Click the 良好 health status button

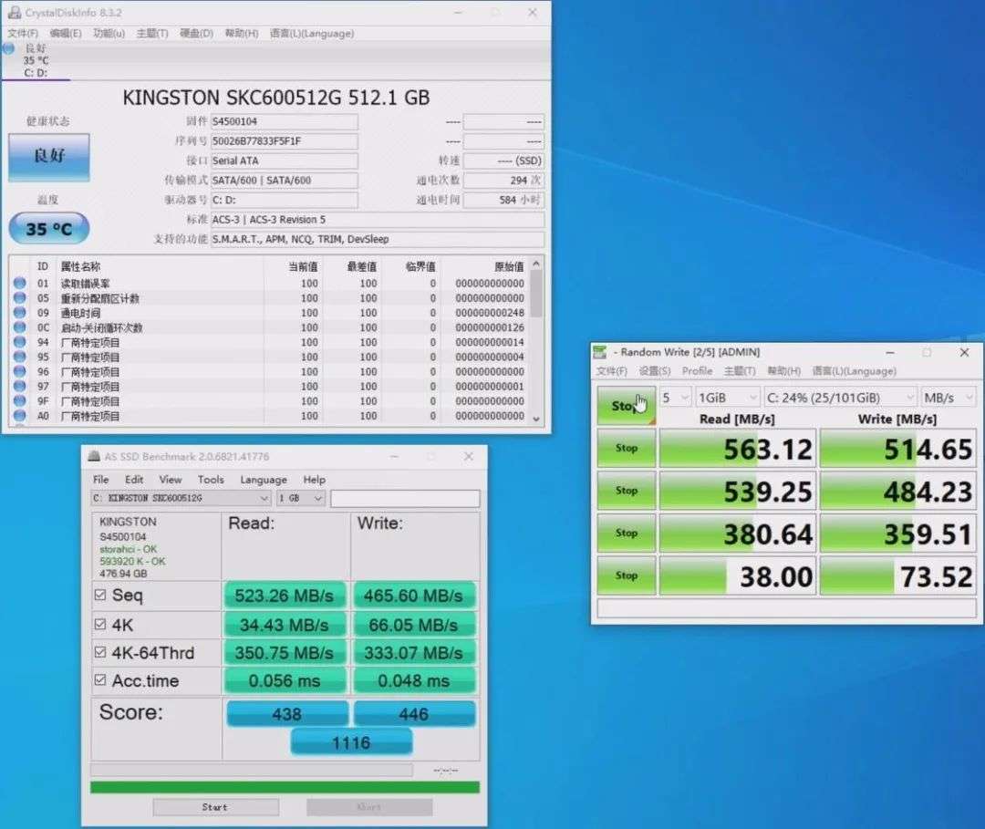[x=49, y=157]
